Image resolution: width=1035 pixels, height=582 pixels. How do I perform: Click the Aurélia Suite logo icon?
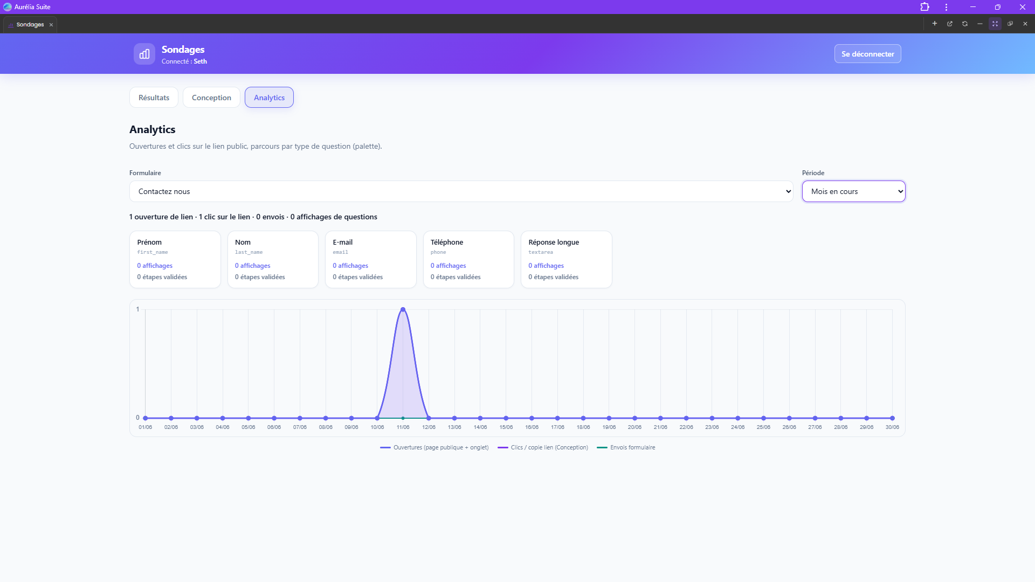click(x=8, y=7)
